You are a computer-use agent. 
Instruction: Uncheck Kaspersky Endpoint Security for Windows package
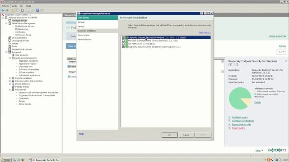point(123,37)
